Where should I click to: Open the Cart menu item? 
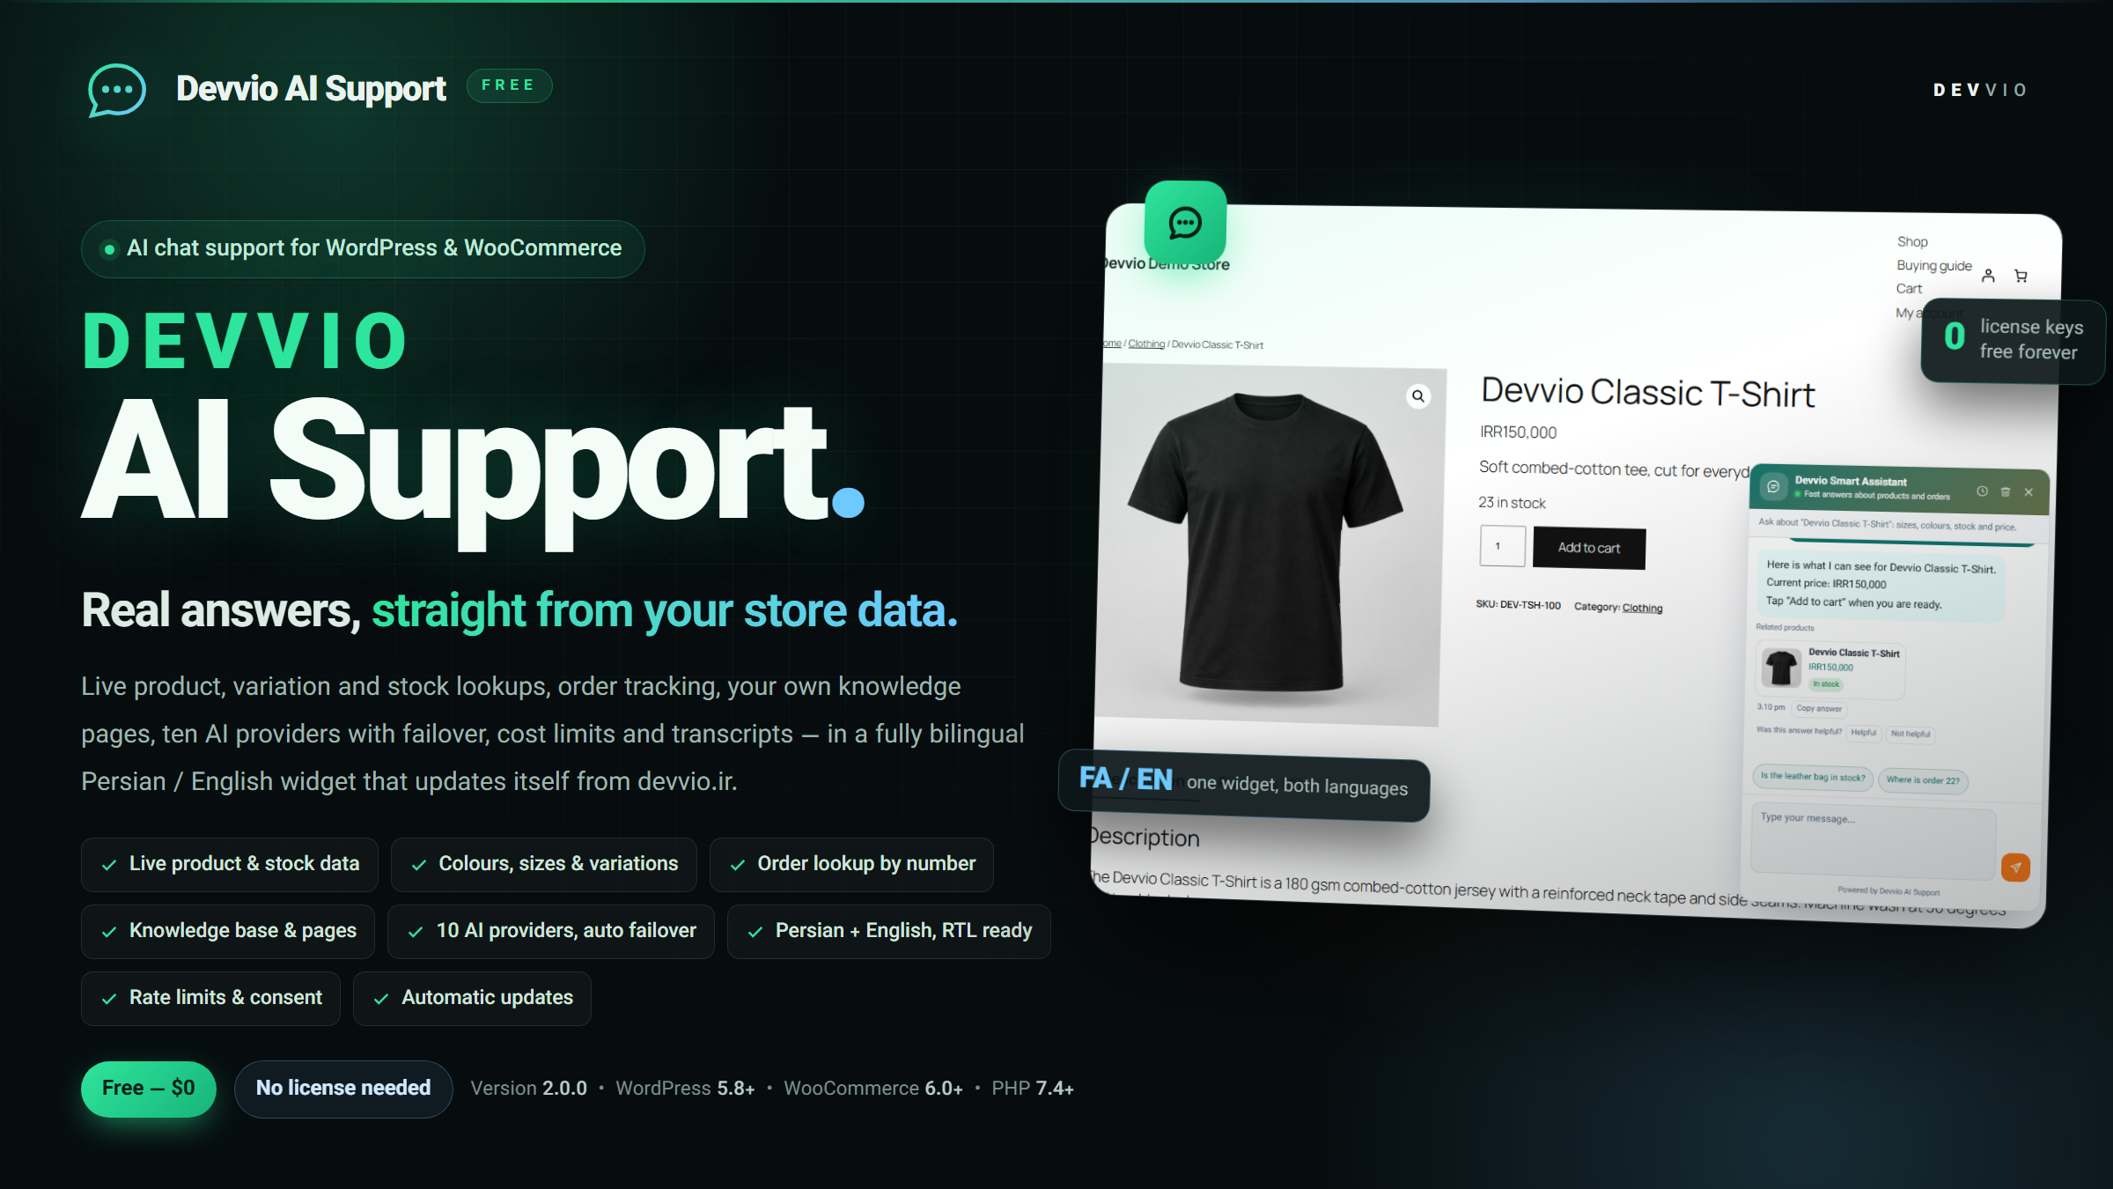tap(1909, 289)
